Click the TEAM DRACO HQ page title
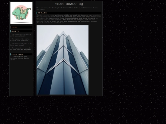 [x=69, y=4]
